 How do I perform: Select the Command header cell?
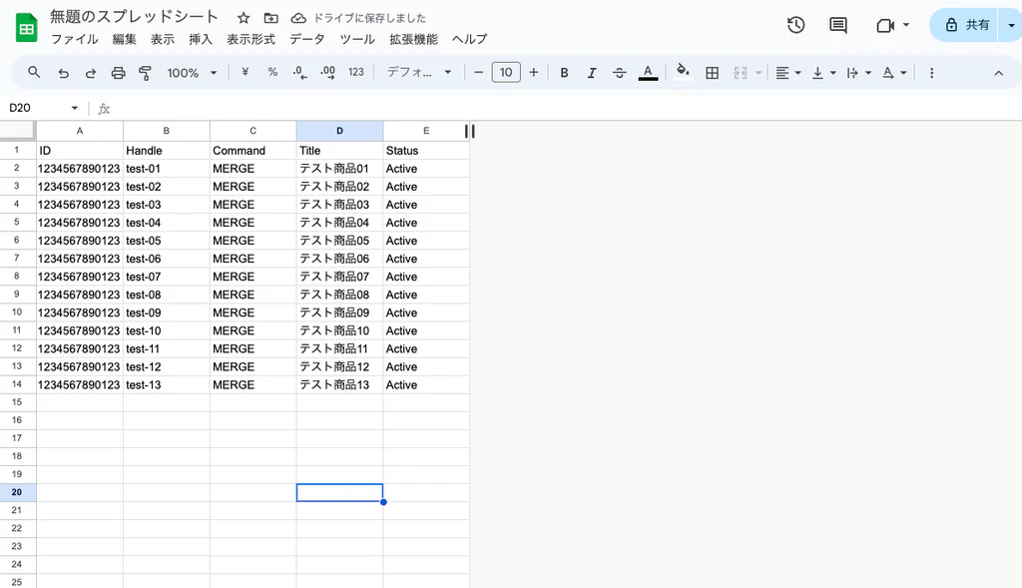253,151
